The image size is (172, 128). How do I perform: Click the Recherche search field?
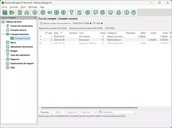pyautogui.click(x=115, y=112)
